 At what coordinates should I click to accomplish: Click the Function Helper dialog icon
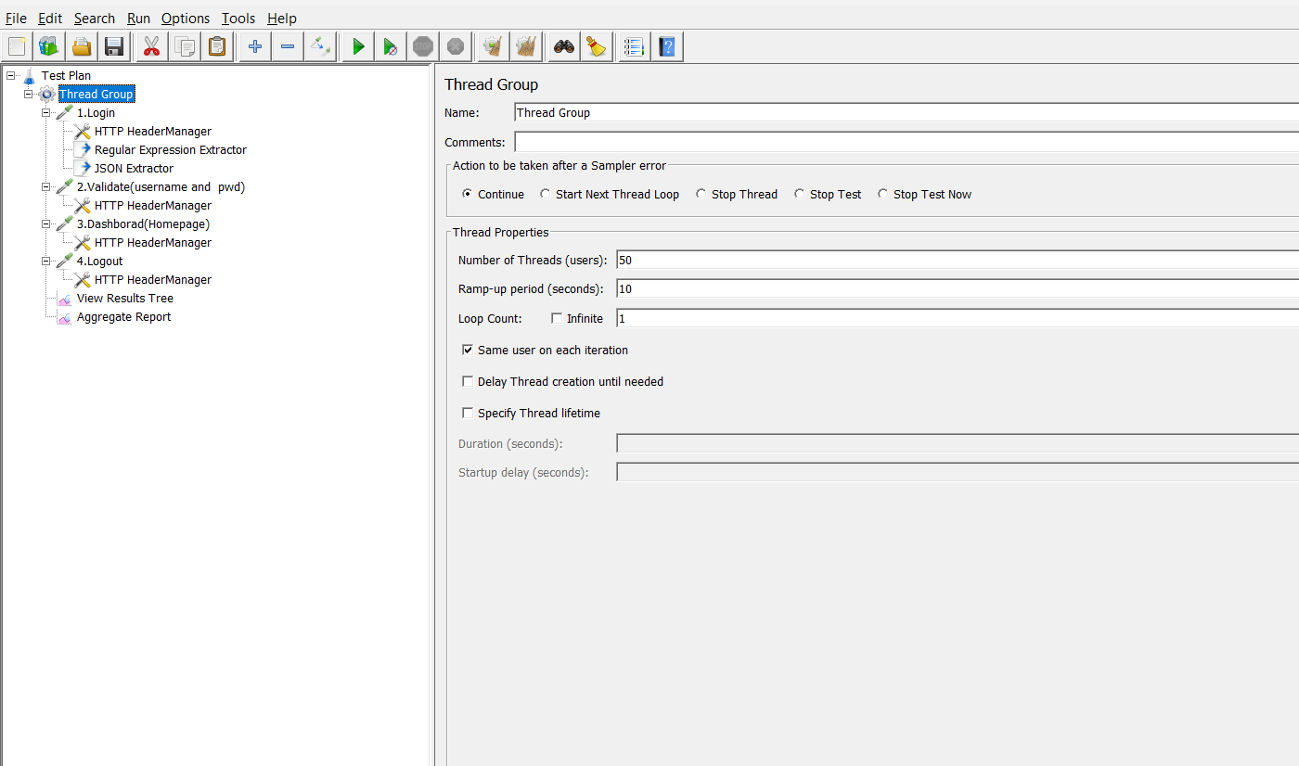point(634,45)
